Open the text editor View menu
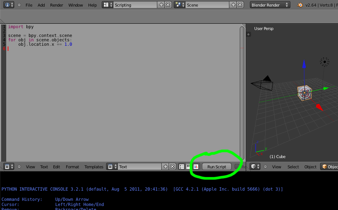Image resolution: width=338 pixels, height=210 pixels. 30,167
